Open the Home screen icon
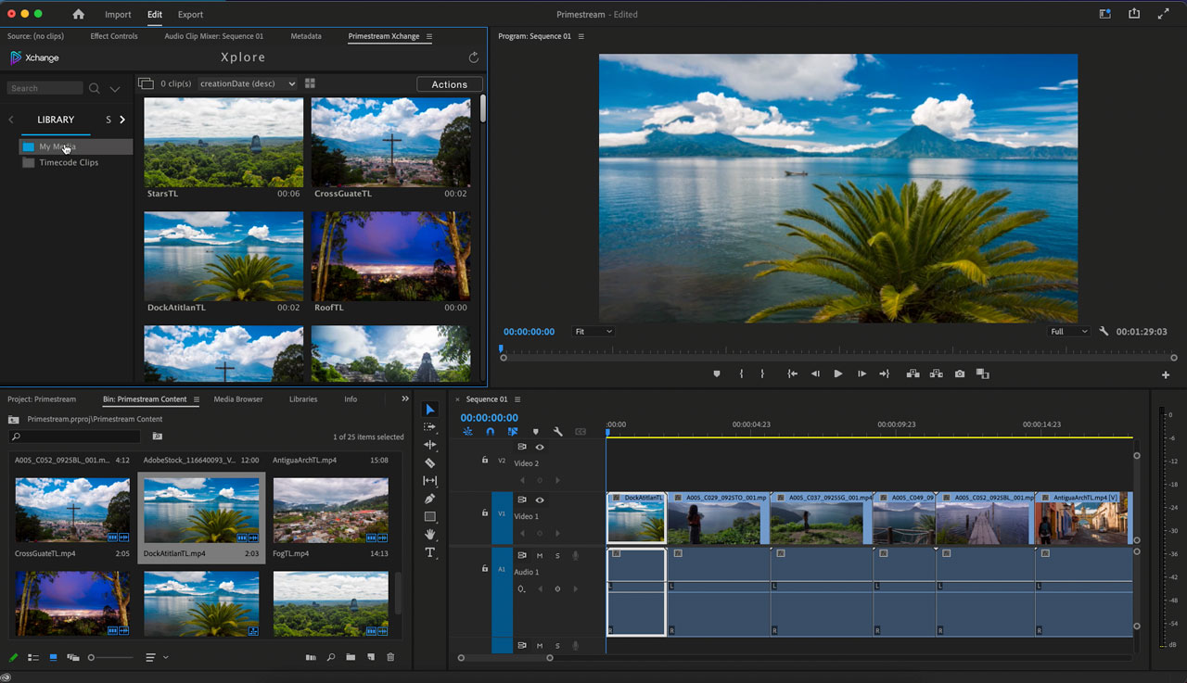Screen dimensions: 1187x683 78,15
